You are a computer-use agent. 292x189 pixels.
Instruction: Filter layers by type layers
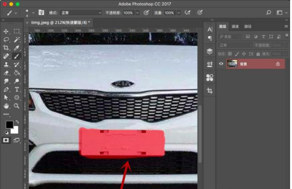click(263, 37)
